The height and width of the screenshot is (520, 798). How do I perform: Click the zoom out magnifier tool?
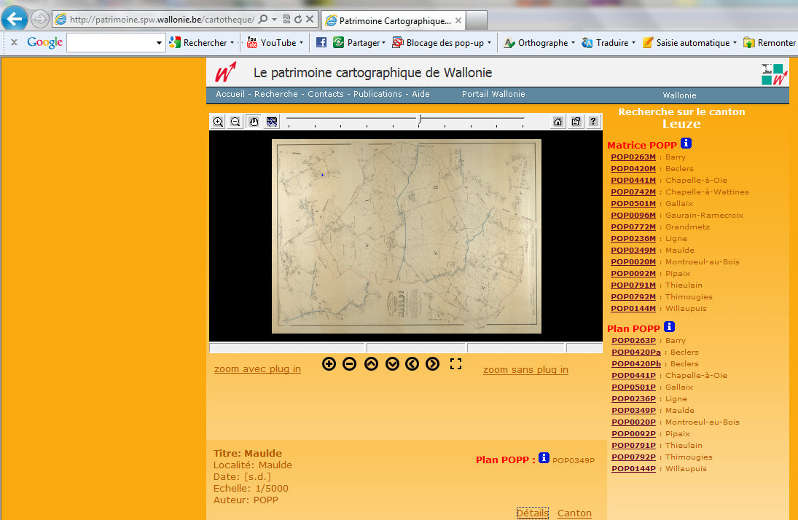235,122
